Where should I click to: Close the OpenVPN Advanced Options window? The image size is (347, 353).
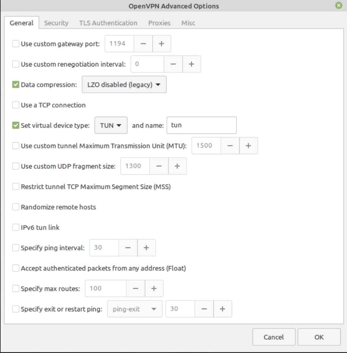tap(339, 5)
